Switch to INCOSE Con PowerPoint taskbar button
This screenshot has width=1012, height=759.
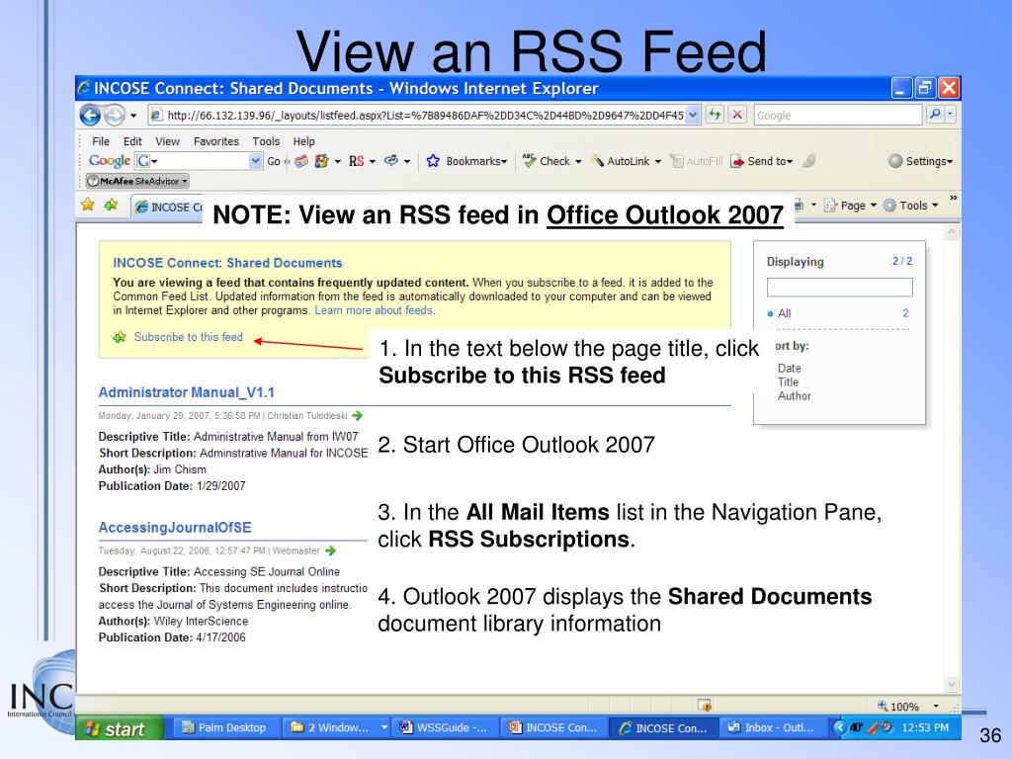pos(554,728)
